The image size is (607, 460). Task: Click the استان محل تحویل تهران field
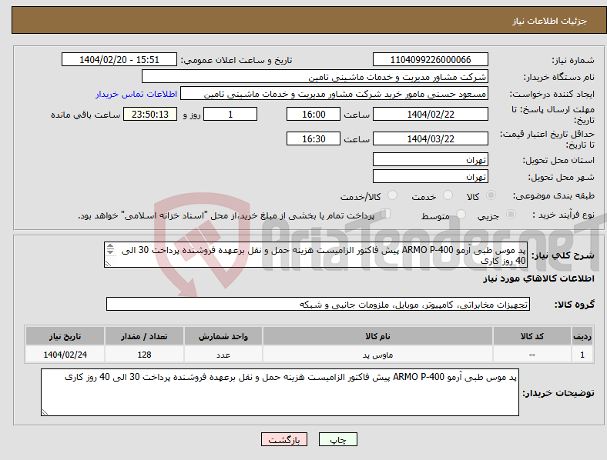(430, 159)
